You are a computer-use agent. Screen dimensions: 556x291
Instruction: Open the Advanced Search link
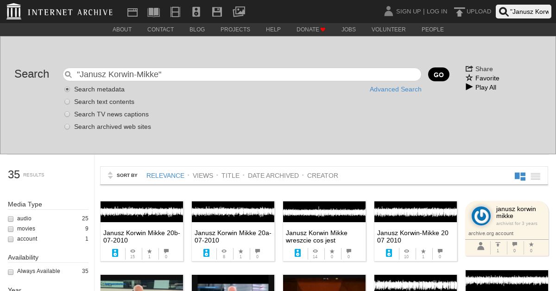(396, 89)
